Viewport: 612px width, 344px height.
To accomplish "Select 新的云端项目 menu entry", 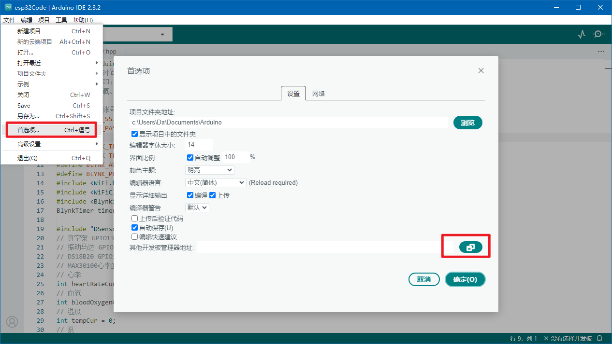I will tap(52, 41).
